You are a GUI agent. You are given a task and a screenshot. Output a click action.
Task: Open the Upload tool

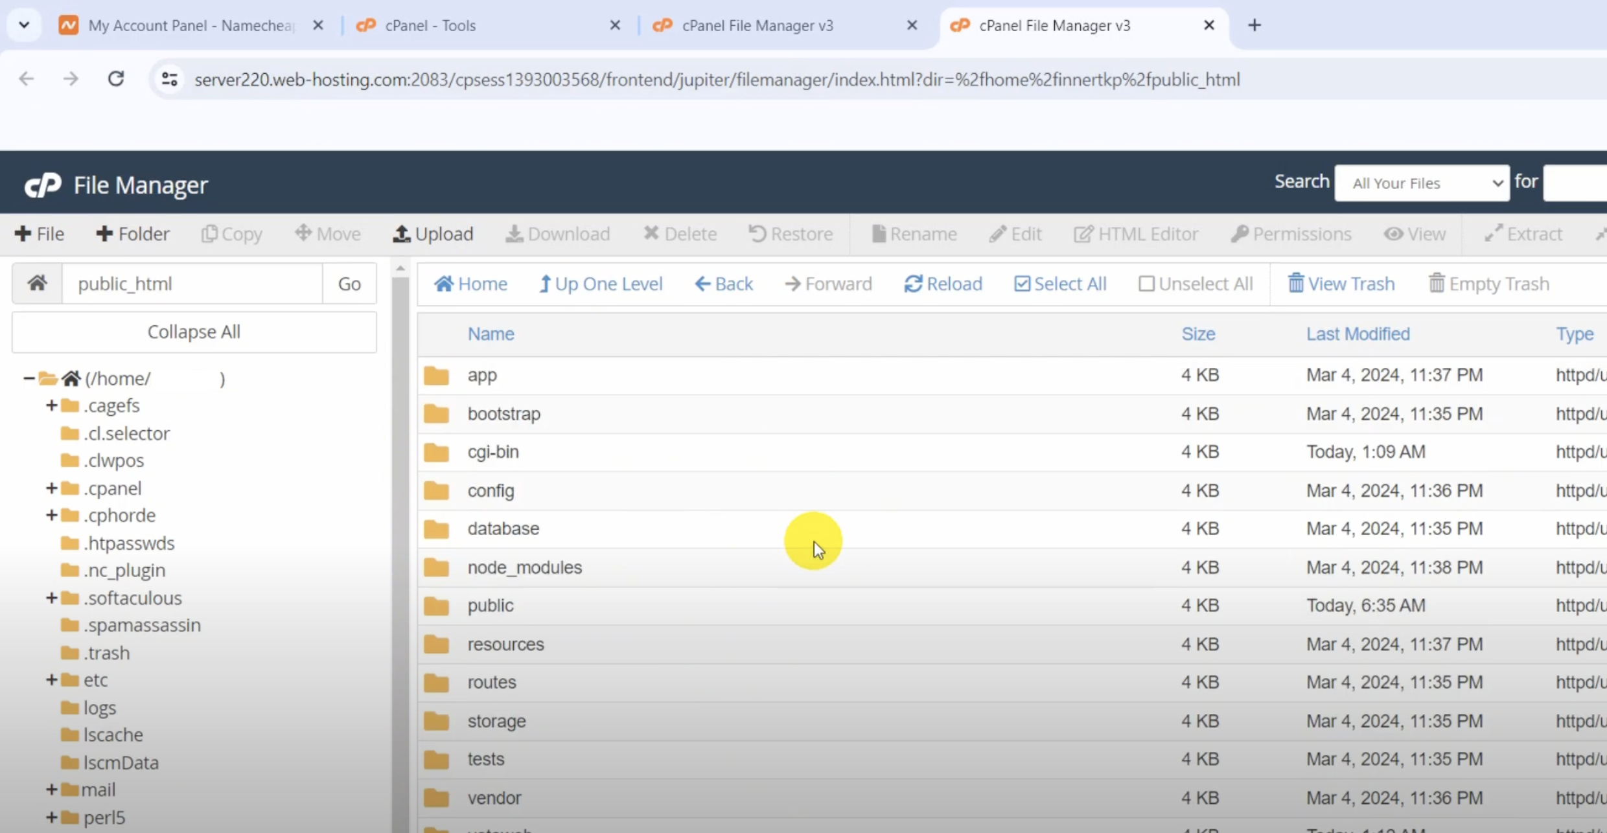pyautogui.click(x=434, y=234)
